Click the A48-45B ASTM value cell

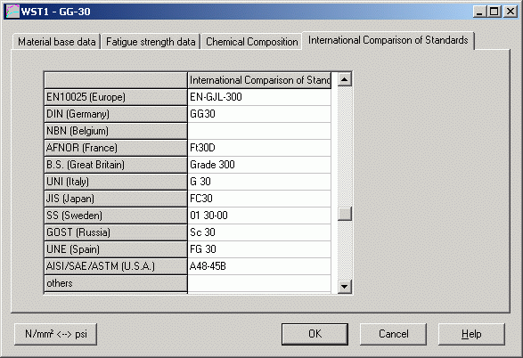click(x=259, y=266)
